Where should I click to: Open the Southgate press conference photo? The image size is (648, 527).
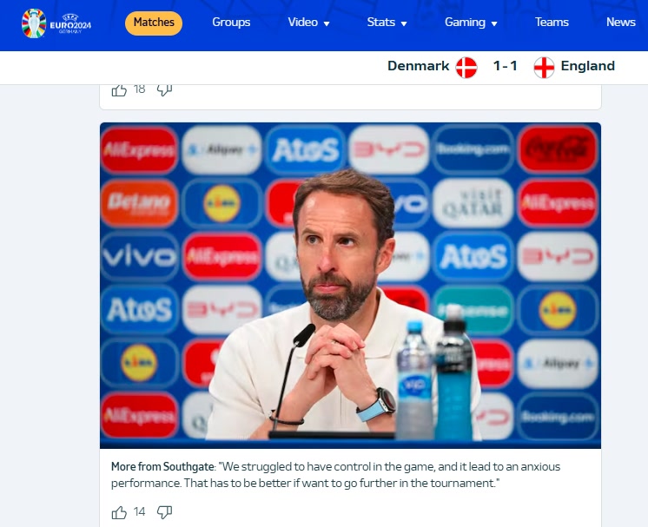point(350,286)
